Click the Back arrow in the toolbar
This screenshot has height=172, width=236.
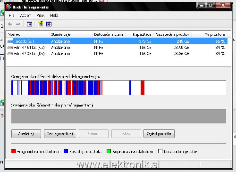(x=10, y=24)
